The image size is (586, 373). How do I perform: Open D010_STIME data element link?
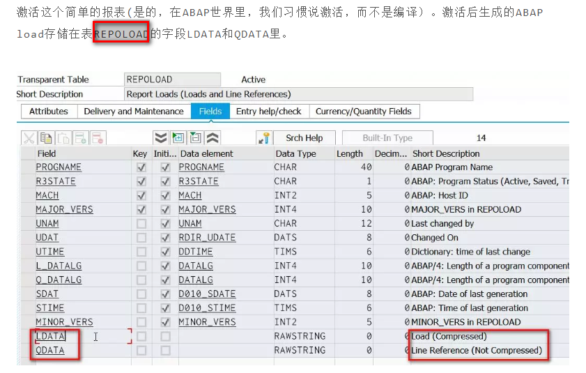207,308
